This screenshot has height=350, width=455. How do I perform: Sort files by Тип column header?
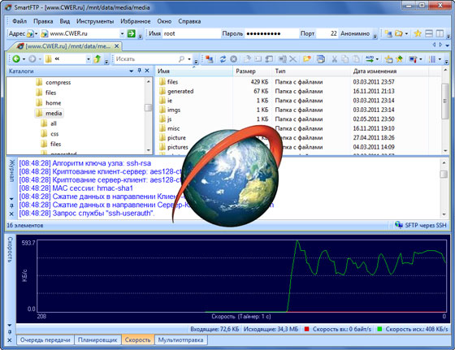pos(280,71)
